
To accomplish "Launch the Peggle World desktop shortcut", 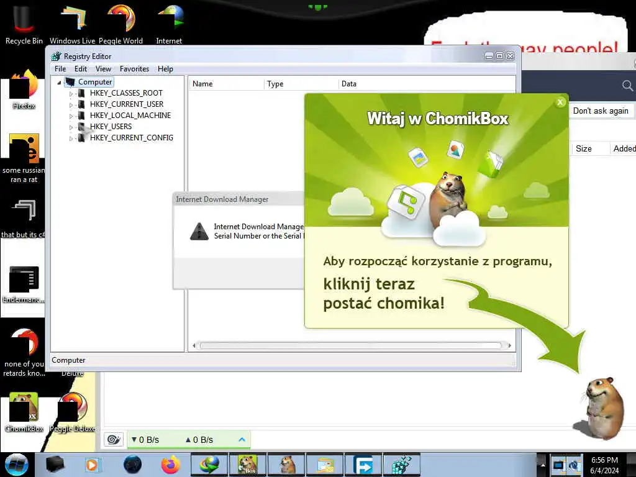I will [121, 24].
